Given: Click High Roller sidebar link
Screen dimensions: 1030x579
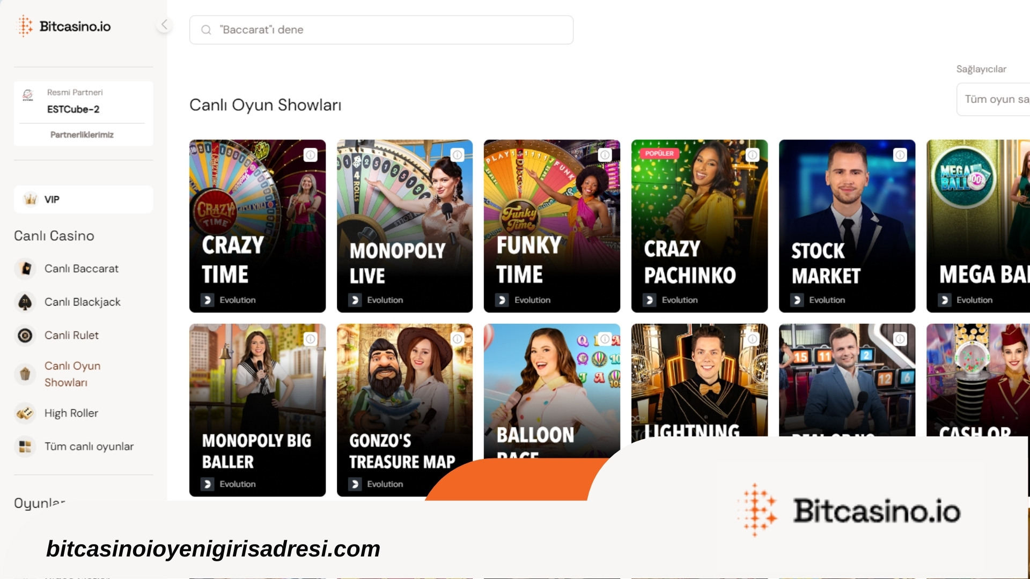Looking at the screenshot, I should pyautogui.click(x=71, y=413).
